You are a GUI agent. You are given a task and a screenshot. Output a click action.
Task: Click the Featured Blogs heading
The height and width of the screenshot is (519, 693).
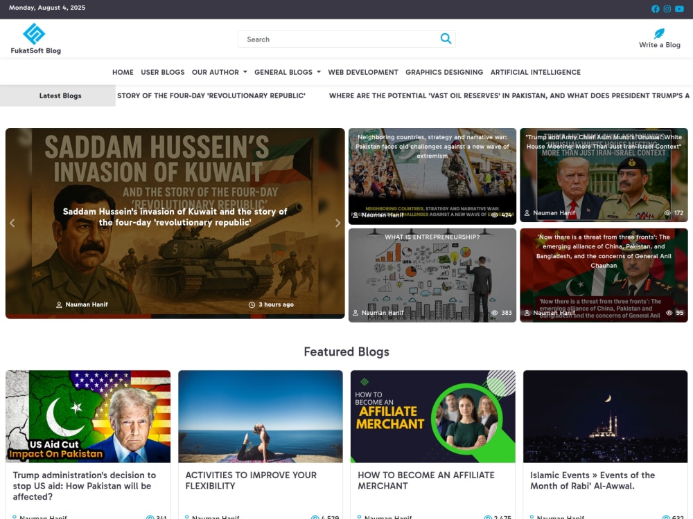point(346,352)
